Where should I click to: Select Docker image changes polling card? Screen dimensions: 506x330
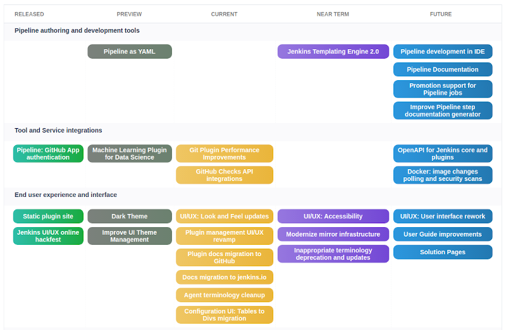click(442, 175)
